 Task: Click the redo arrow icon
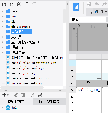[x=104, y=4]
